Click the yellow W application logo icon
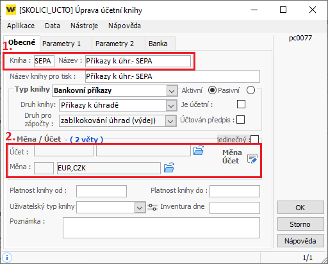This screenshot has height=264, width=328. (x=11, y=10)
